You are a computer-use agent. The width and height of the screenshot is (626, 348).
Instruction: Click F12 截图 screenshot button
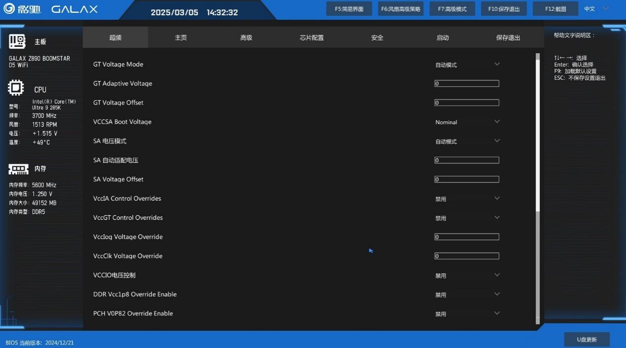click(555, 9)
